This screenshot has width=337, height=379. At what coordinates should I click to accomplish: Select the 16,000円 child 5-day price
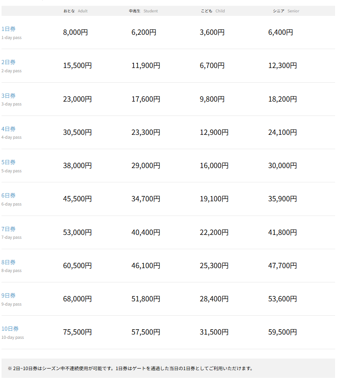(214, 166)
